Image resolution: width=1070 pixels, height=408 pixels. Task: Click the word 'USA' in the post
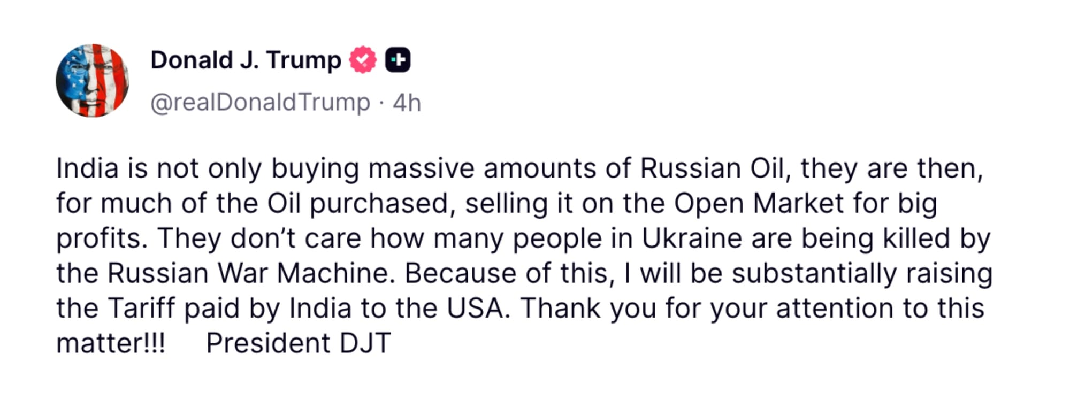point(476,309)
